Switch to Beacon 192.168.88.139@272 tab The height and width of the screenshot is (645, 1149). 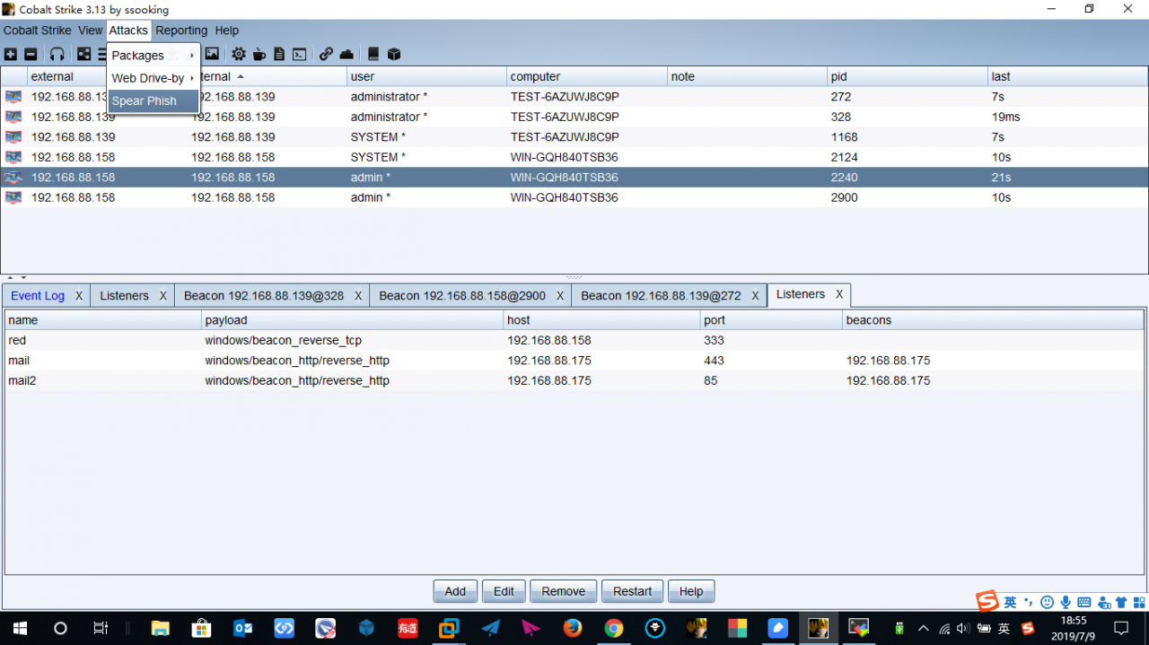point(661,296)
